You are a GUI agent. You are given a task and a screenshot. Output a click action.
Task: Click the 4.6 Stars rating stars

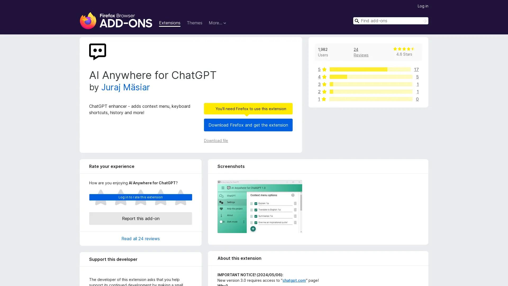point(404,49)
